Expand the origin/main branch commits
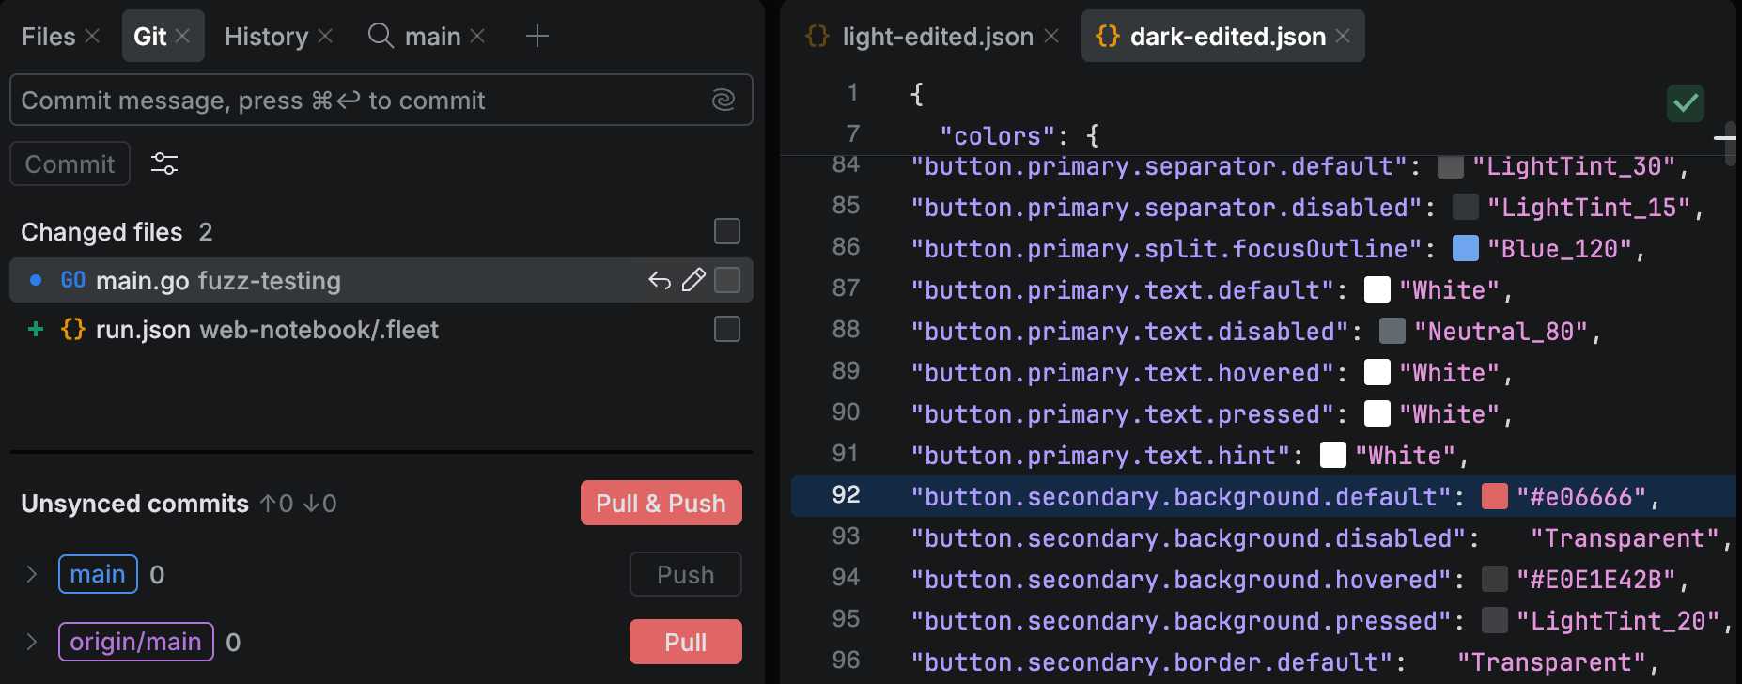 coord(32,642)
